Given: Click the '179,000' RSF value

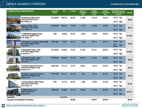Looking at the screenshot, I should 64,90.
